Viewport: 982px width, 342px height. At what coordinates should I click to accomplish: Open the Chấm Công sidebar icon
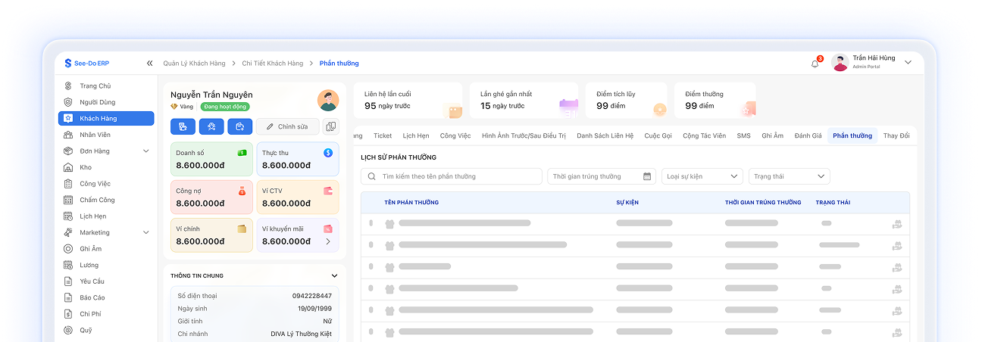click(x=68, y=200)
